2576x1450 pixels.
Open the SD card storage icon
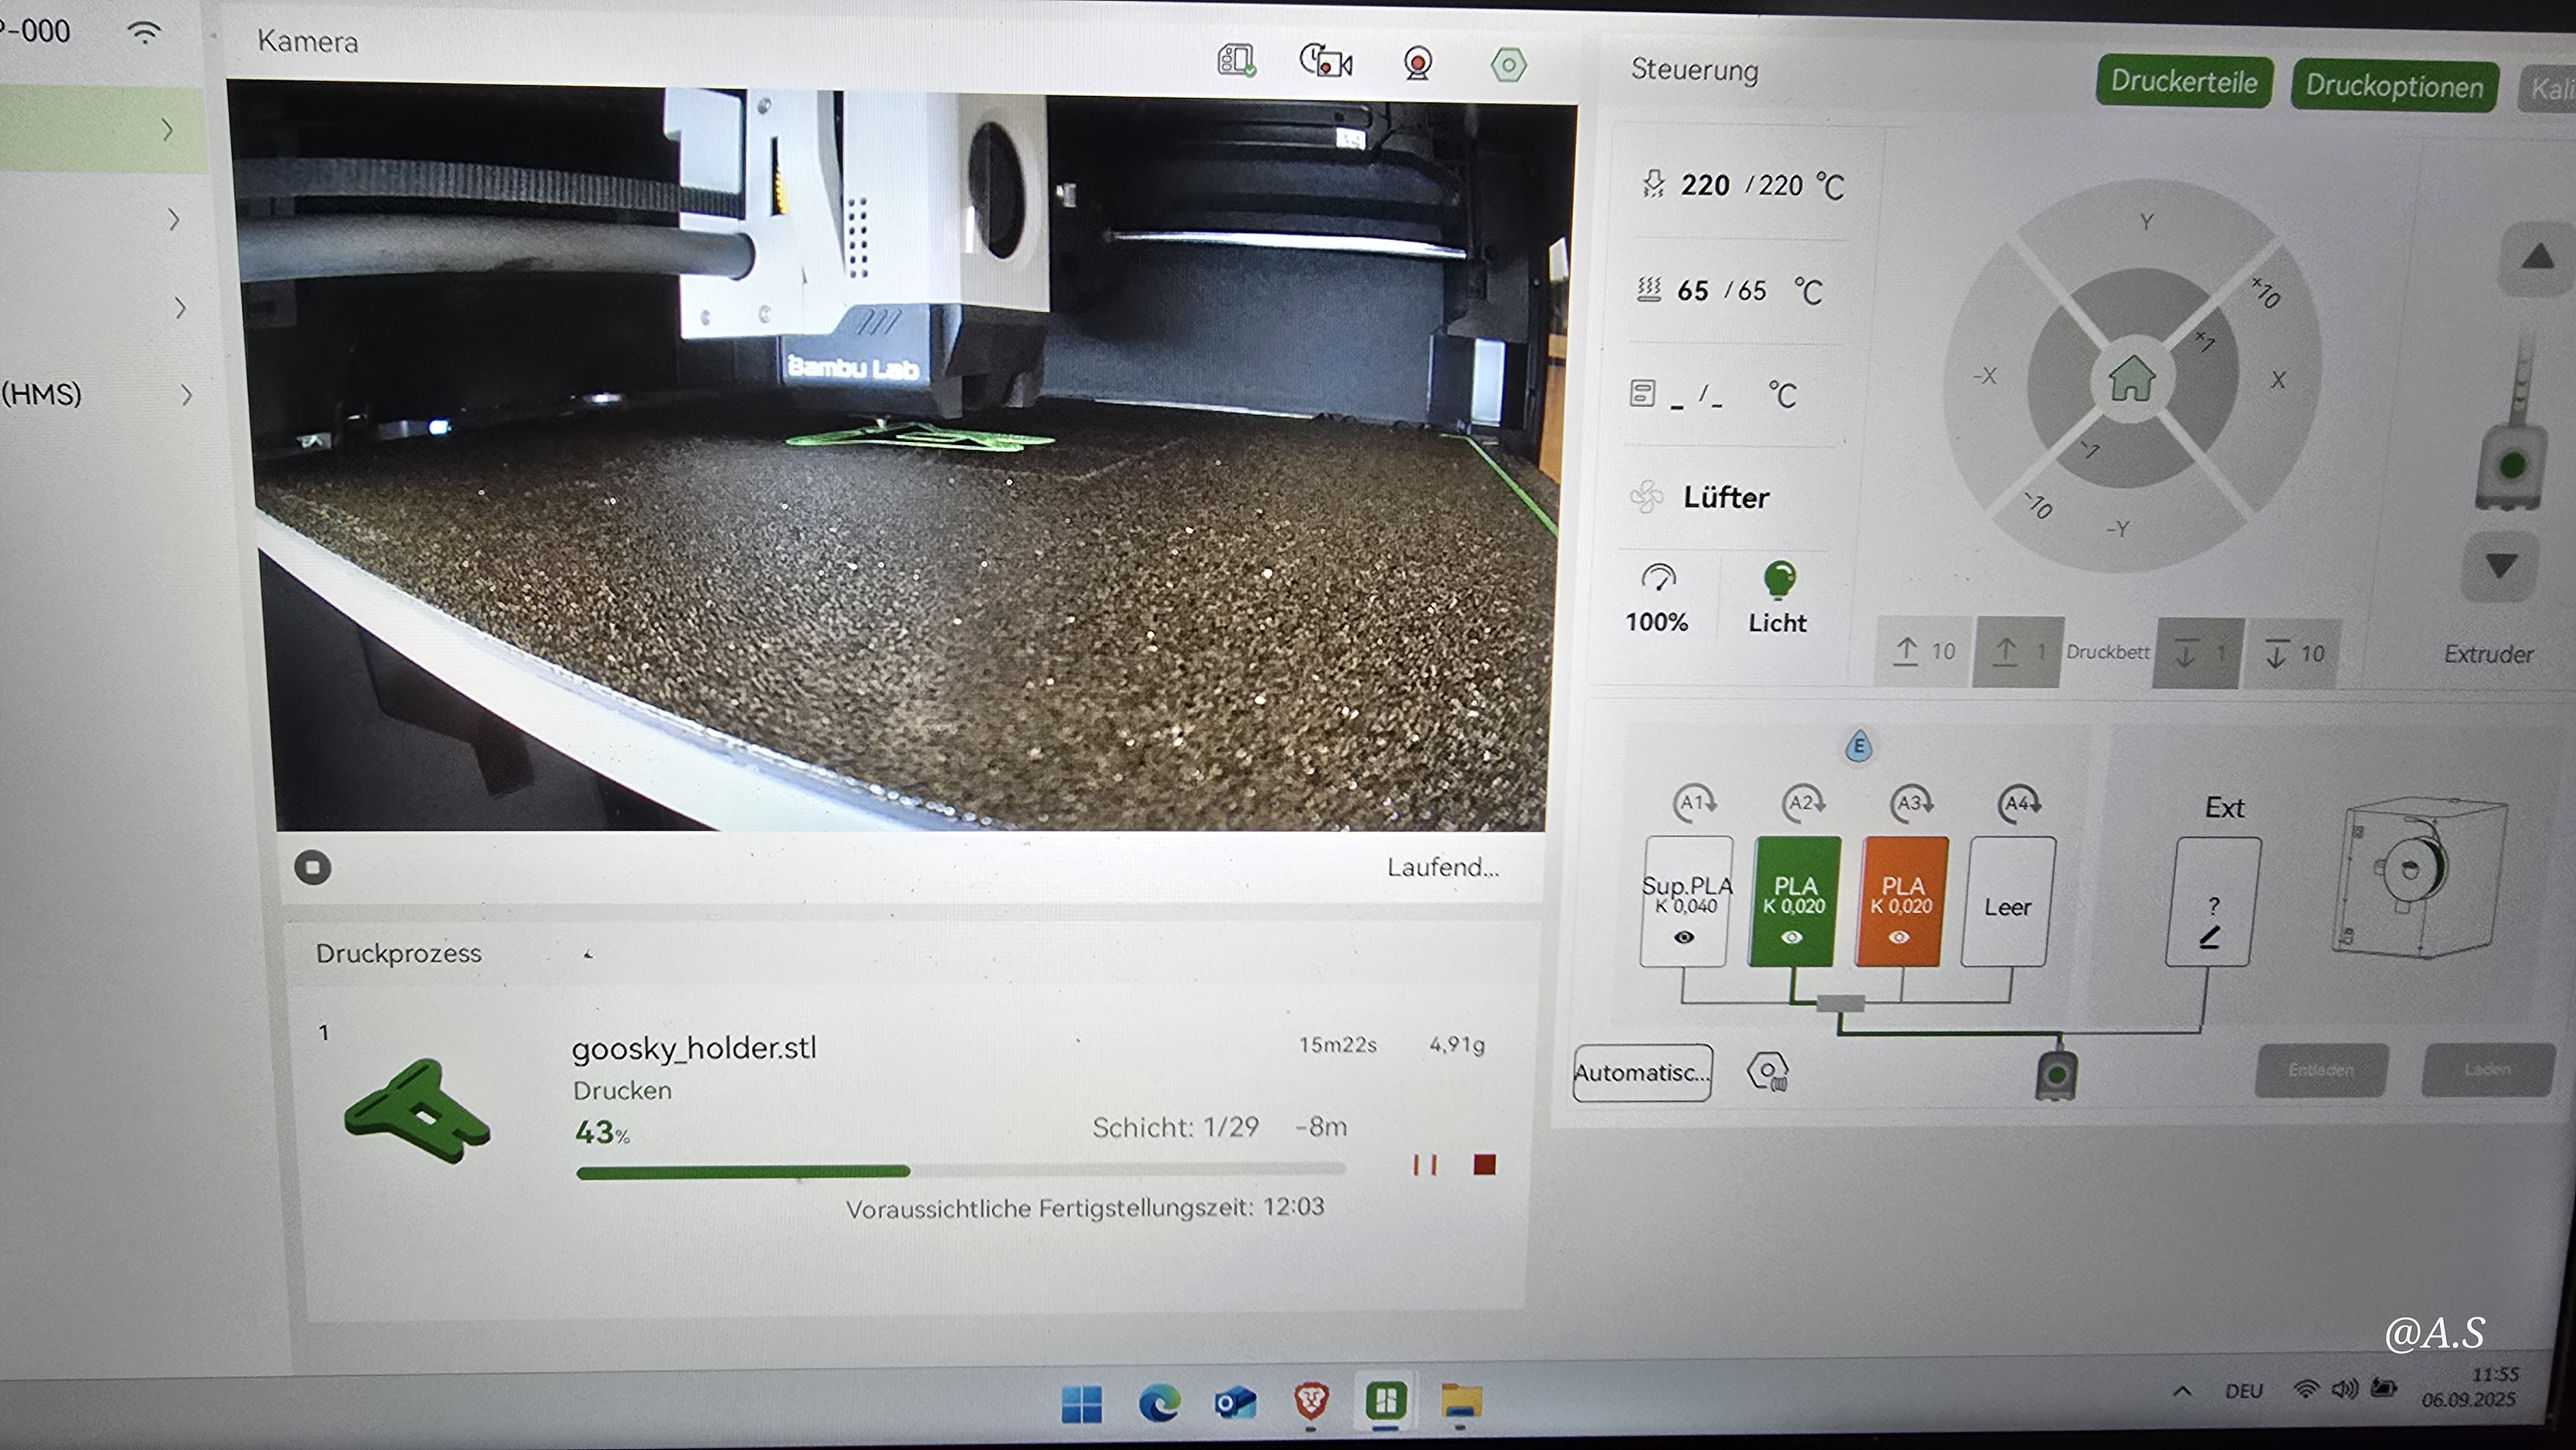[x=1236, y=61]
